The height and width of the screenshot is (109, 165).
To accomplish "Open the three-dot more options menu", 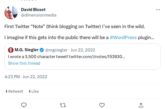I will (158, 10).
